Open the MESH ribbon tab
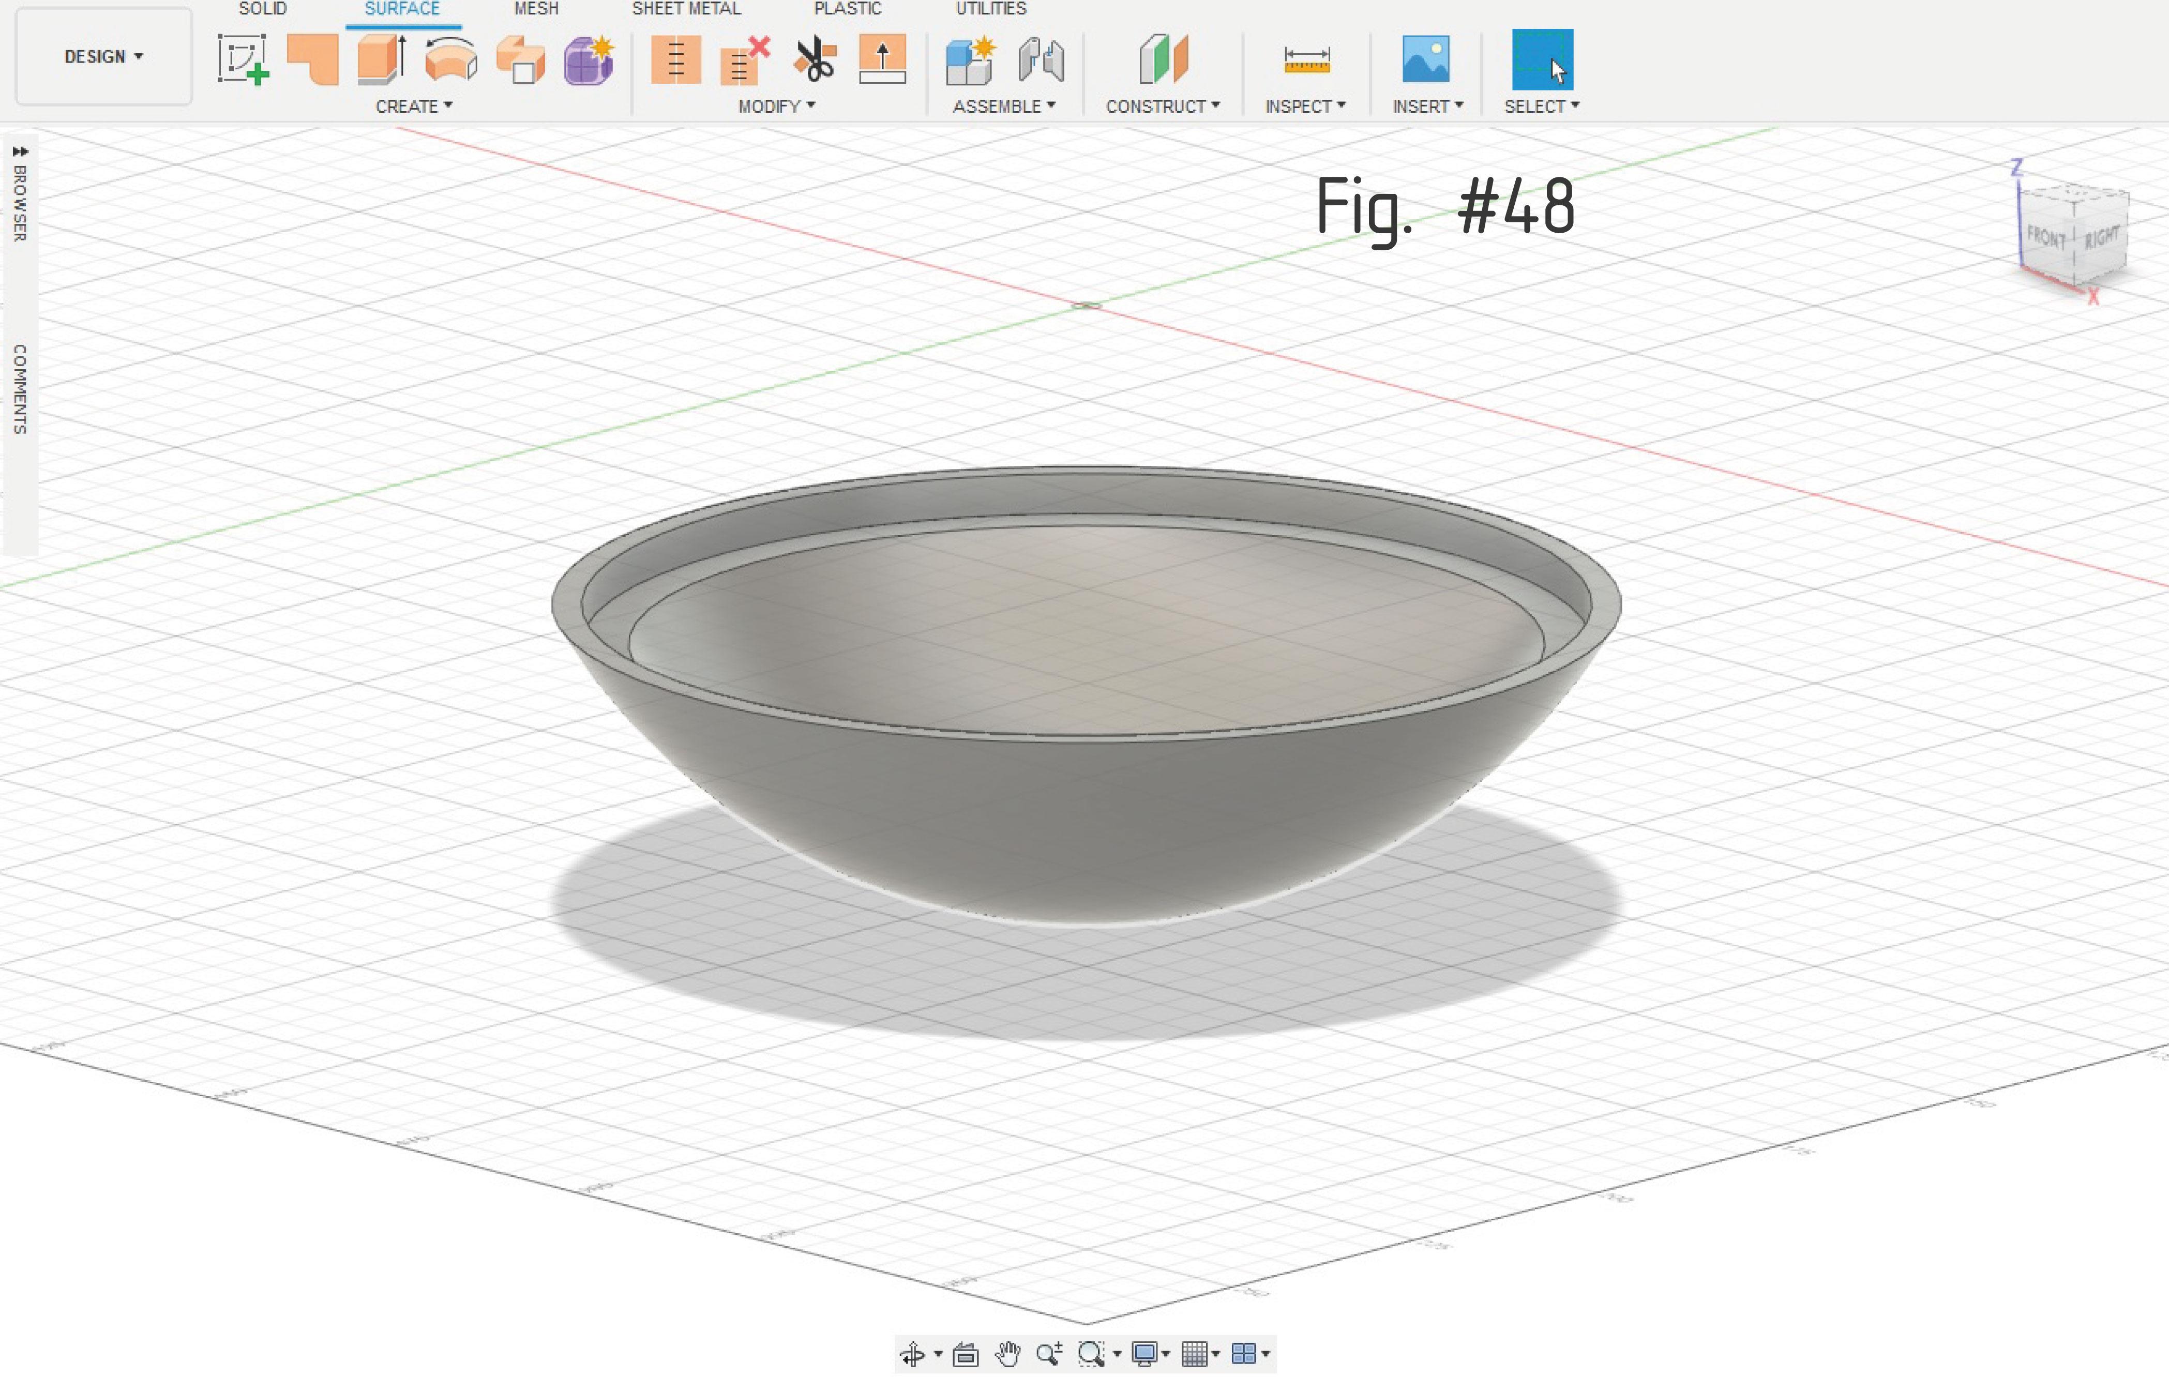The height and width of the screenshot is (1377, 2169). point(536,9)
